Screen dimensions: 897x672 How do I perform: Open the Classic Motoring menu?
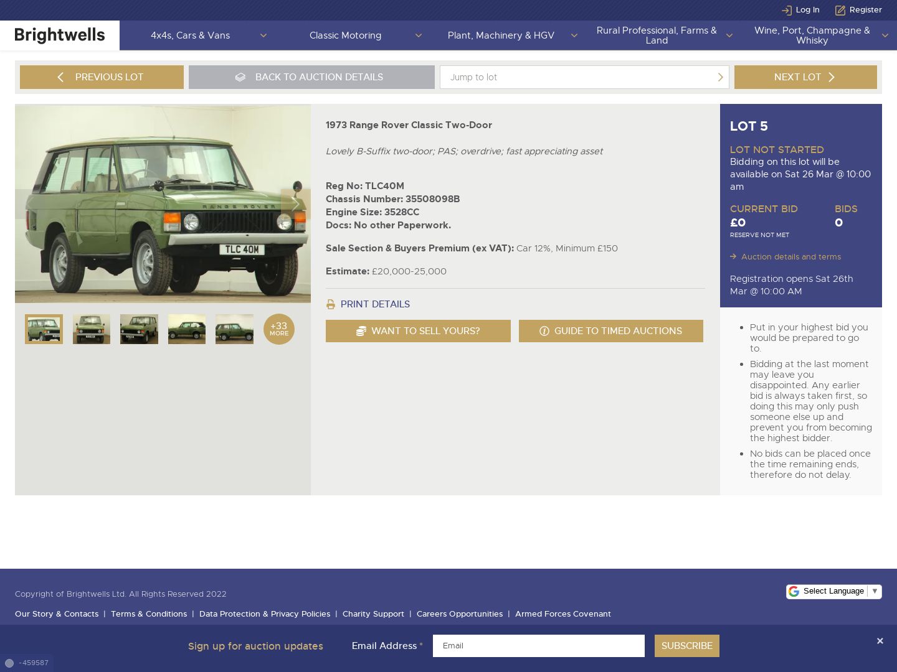(x=353, y=35)
